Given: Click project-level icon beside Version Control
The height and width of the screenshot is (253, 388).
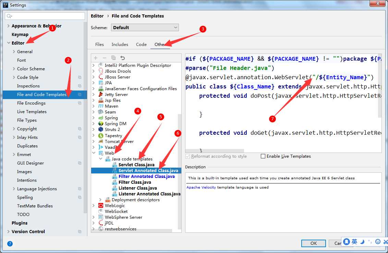Looking at the screenshot, I should click(x=80, y=231).
